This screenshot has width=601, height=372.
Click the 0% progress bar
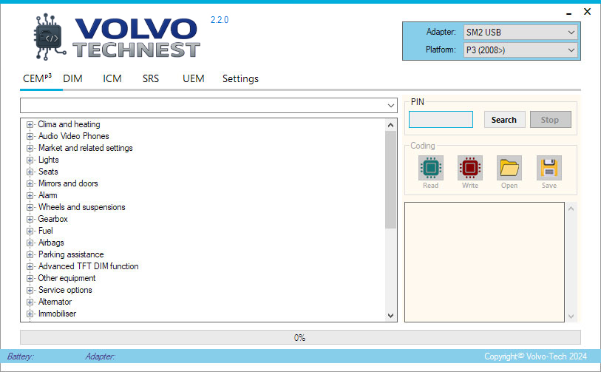300,337
